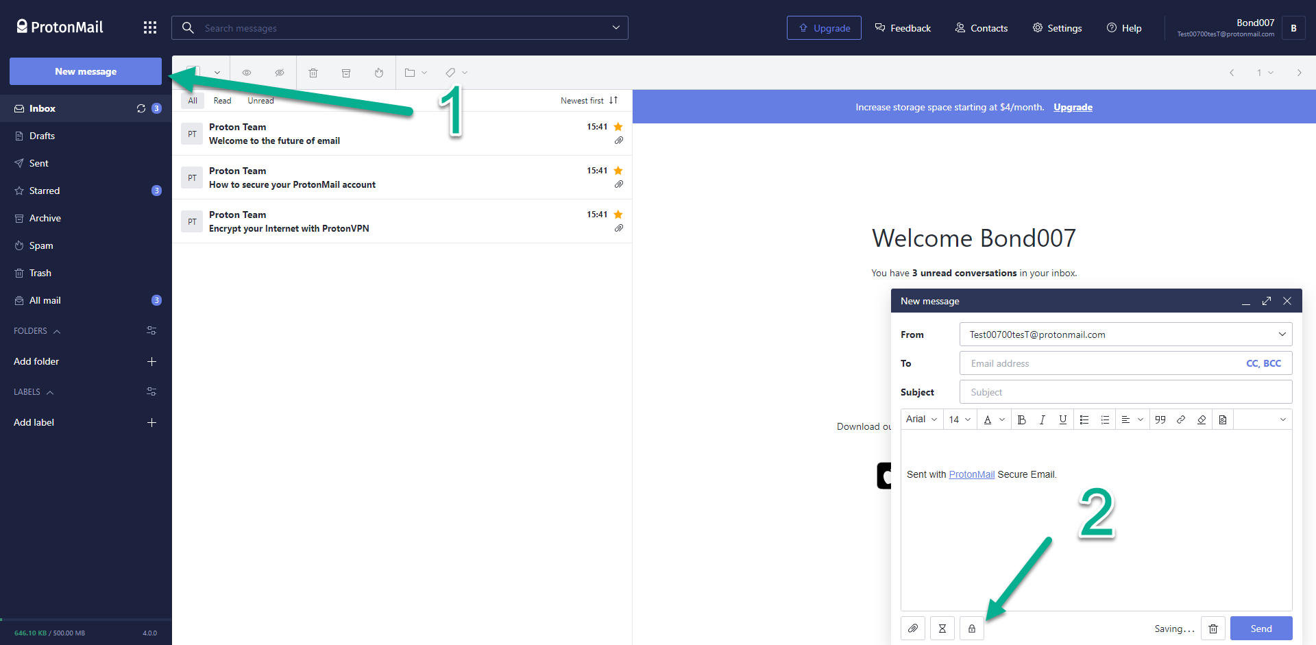
Task: Toggle star on How to secure ProtonMail email
Action: pyautogui.click(x=618, y=171)
